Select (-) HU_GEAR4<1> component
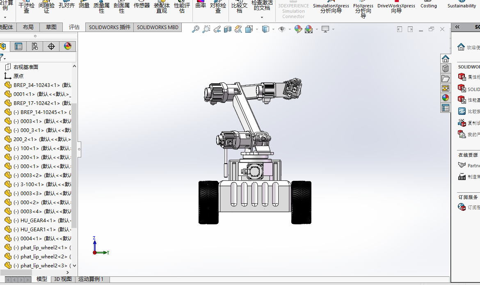This screenshot has height=285, width=480. (38, 220)
